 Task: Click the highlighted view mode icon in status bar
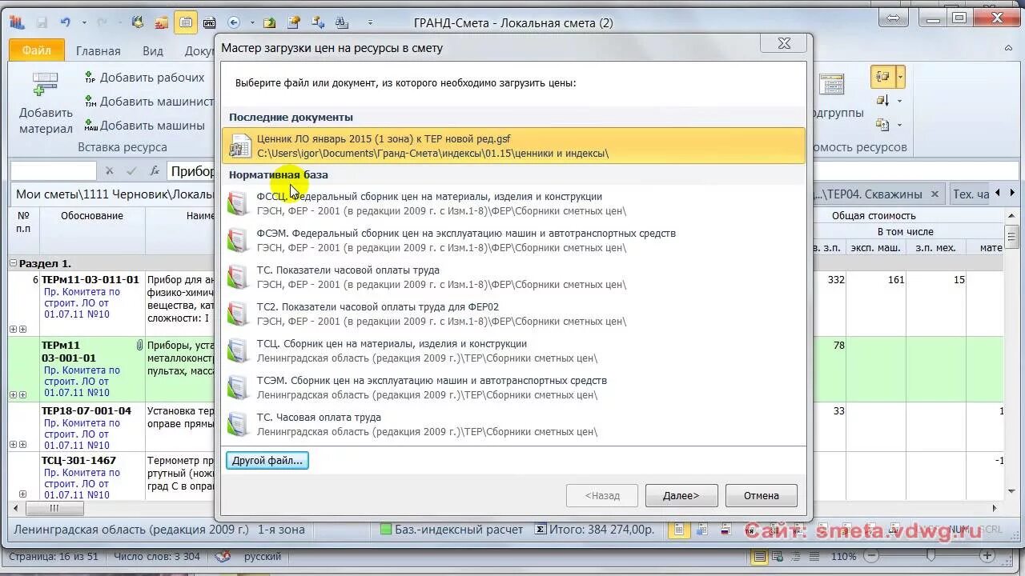tap(678, 530)
